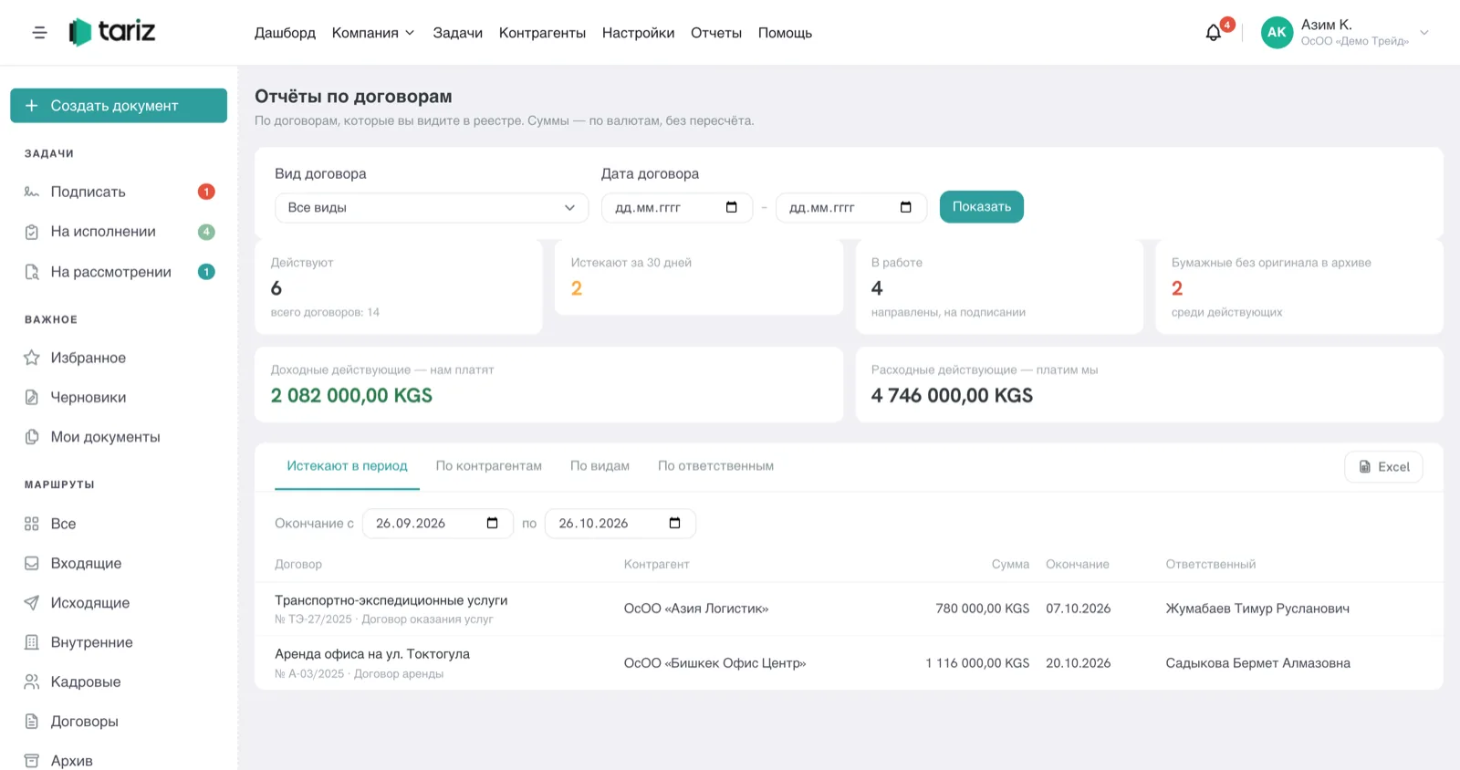The image size is (1460, 770).
Task: Expand the user account menu chevron
Action: [x=1424, y=33]
